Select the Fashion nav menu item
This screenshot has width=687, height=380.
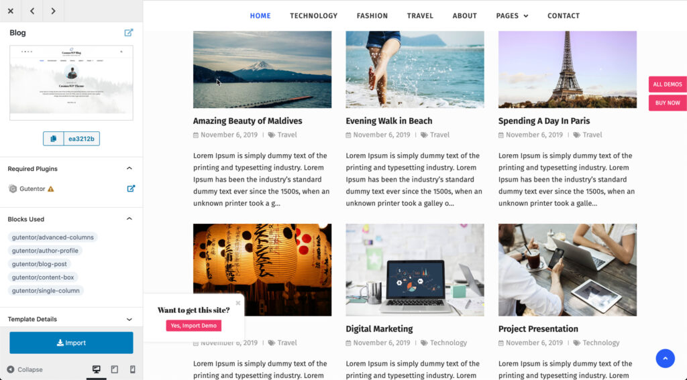(372, 16)
